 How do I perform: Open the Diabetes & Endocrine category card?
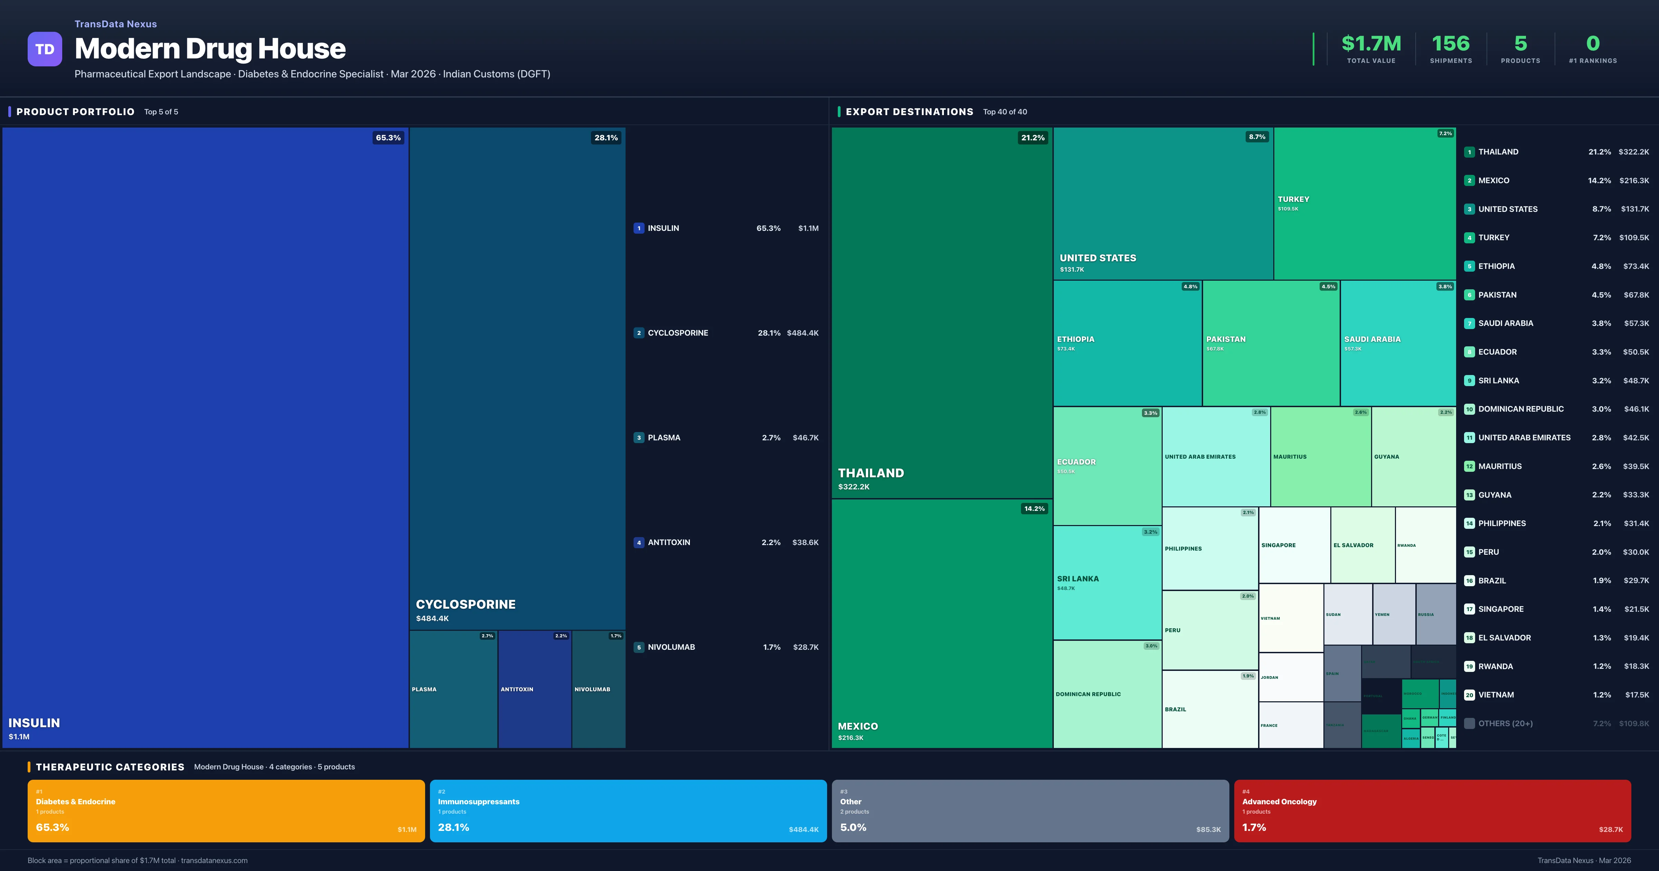(x=225, y=811)
